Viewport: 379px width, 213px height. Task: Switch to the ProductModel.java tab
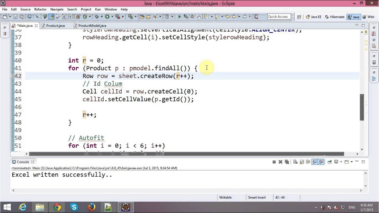tap(92, 26)
